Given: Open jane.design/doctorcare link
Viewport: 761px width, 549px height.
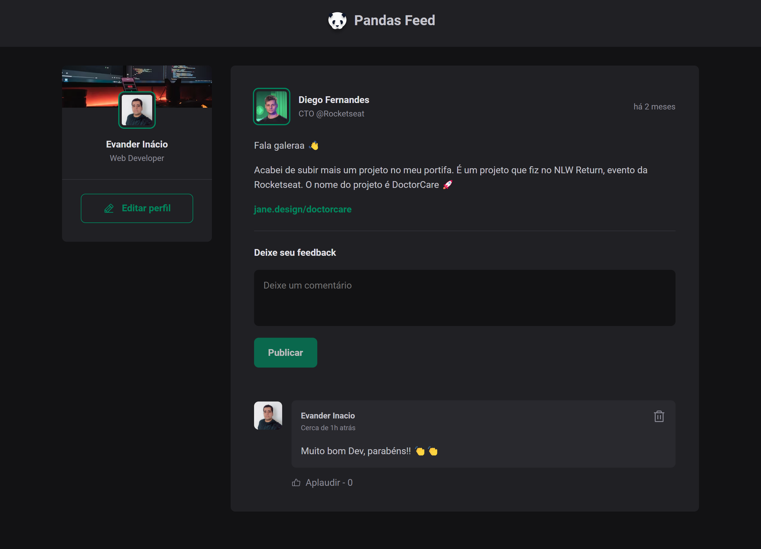Looking at the screenshot, I should [x=302, y=210].
